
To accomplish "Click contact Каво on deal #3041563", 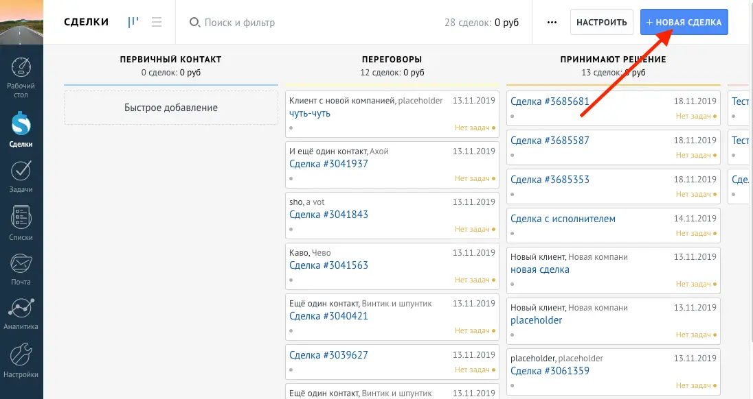I will (299, 253).
